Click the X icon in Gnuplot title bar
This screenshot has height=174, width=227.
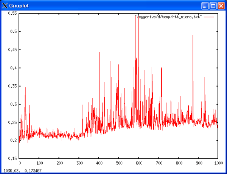tap(5, 6)
